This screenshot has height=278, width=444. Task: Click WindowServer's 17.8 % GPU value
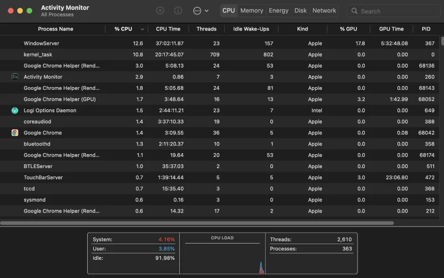click(360, 43)
